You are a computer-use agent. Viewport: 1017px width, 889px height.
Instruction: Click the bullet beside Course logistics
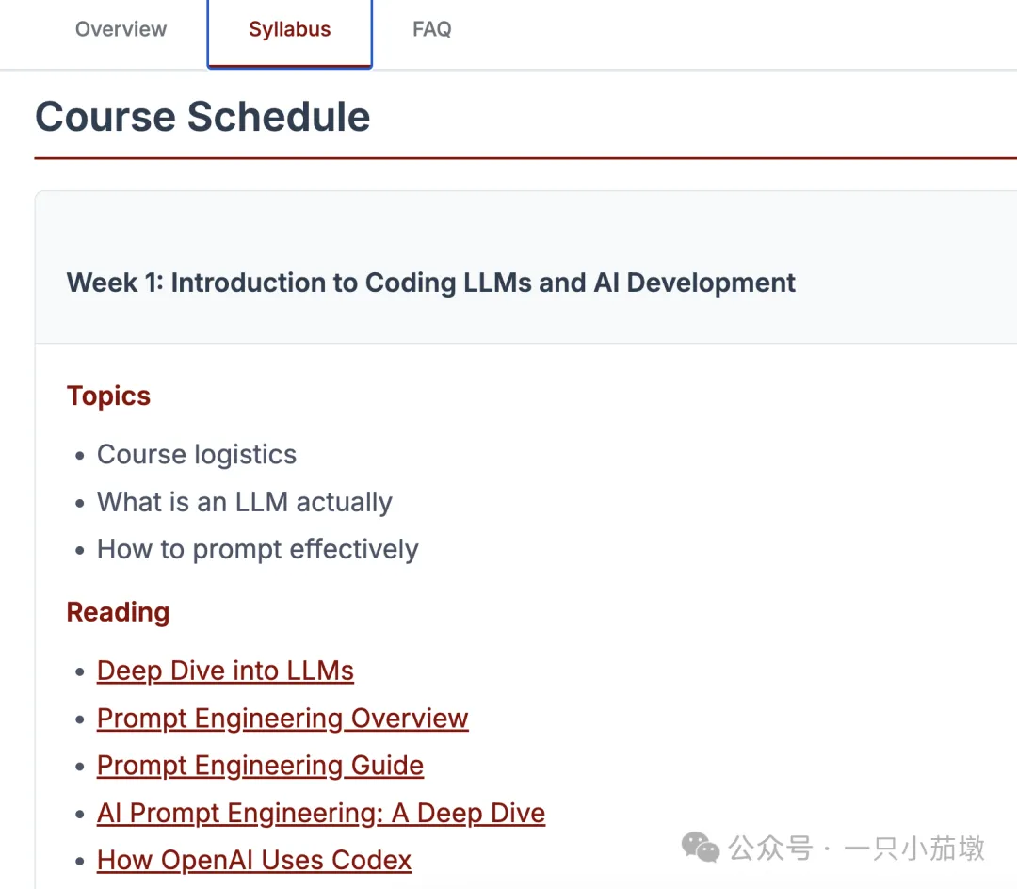pyautogui.click(x=80, y=456)
